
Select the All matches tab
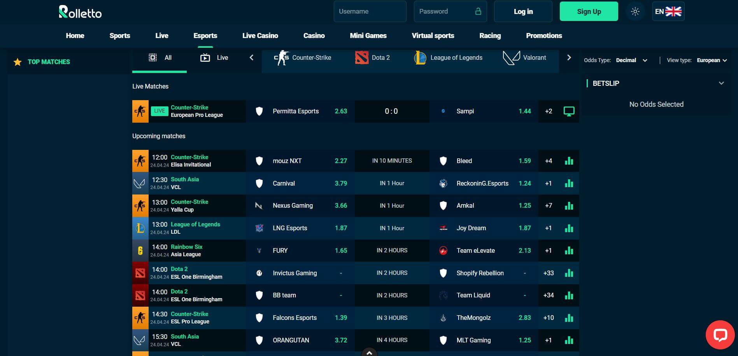[160, 58]
